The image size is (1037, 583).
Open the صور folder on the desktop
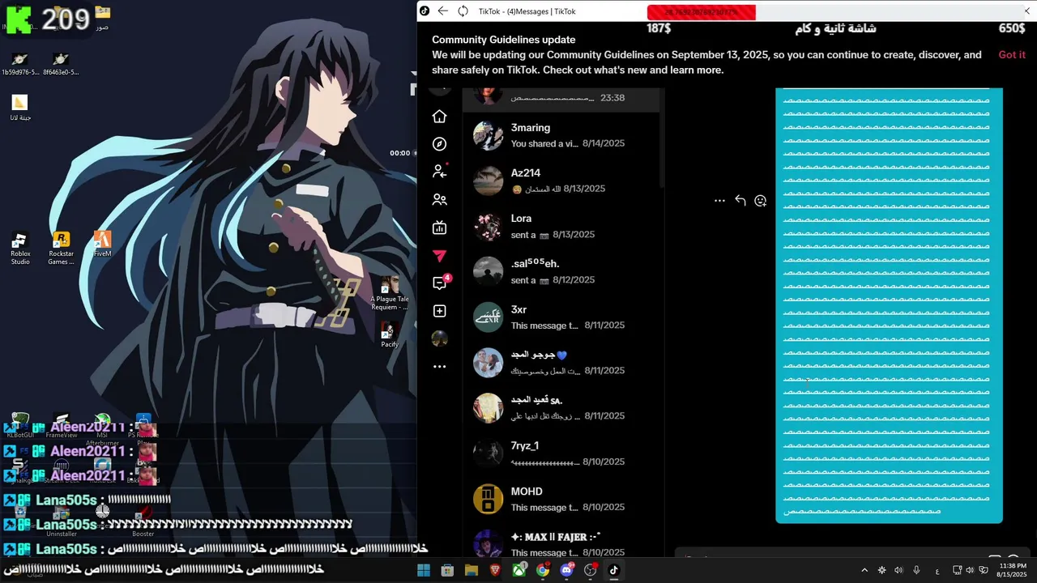tap(102, 17)
